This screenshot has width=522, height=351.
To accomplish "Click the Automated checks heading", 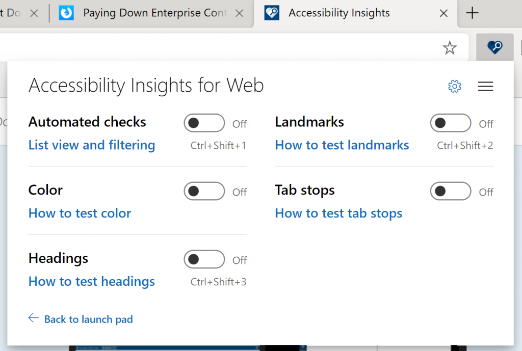I will pos(87,122).
